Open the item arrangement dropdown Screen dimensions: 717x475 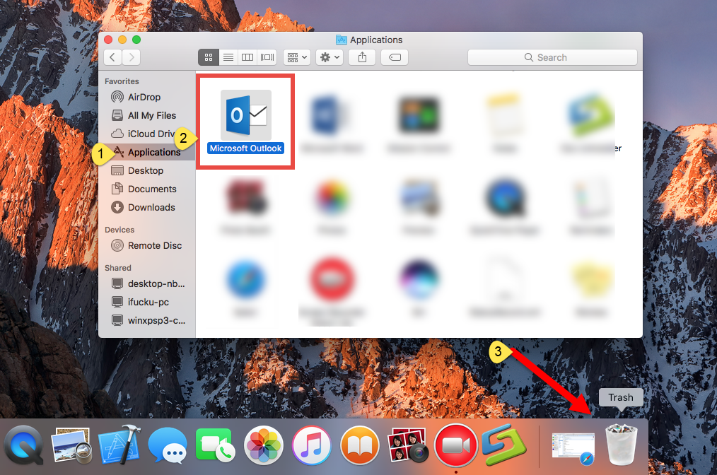click(x=296, y=57)
